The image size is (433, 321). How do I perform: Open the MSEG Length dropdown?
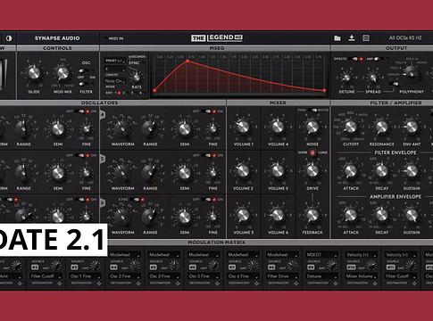tap(115, 69)
